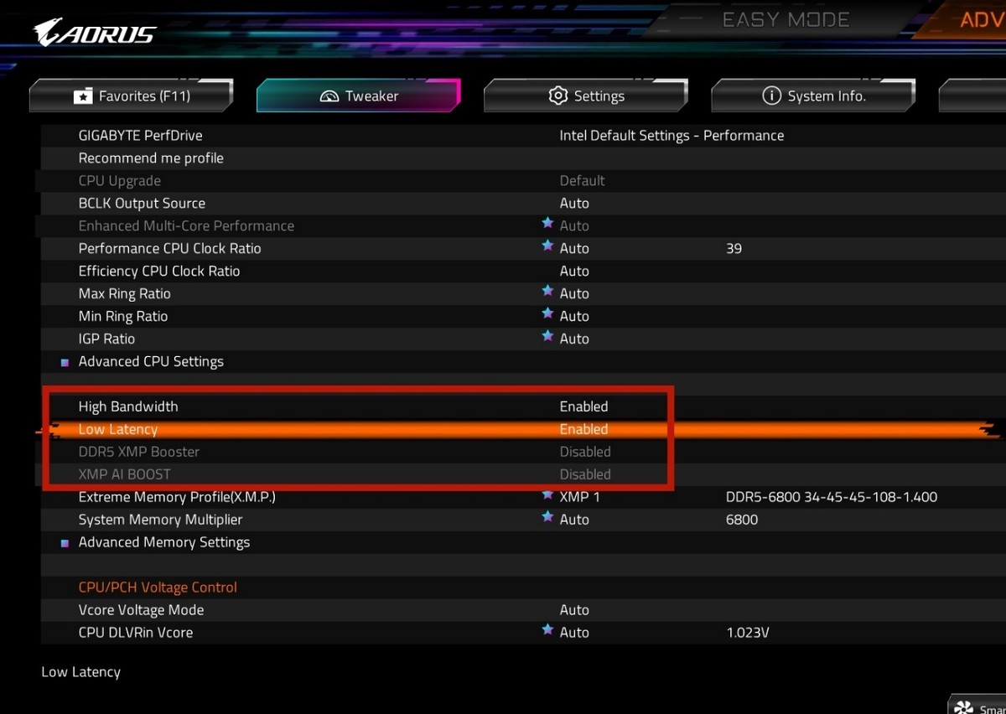Switch to the Tweaker tab
The width and height of the screenshot is (1006, 714).
point(359,96)
